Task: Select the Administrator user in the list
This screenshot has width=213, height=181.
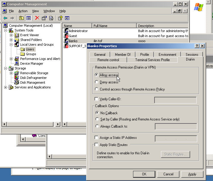Action: pyautogui.click(x=78, y=31)
